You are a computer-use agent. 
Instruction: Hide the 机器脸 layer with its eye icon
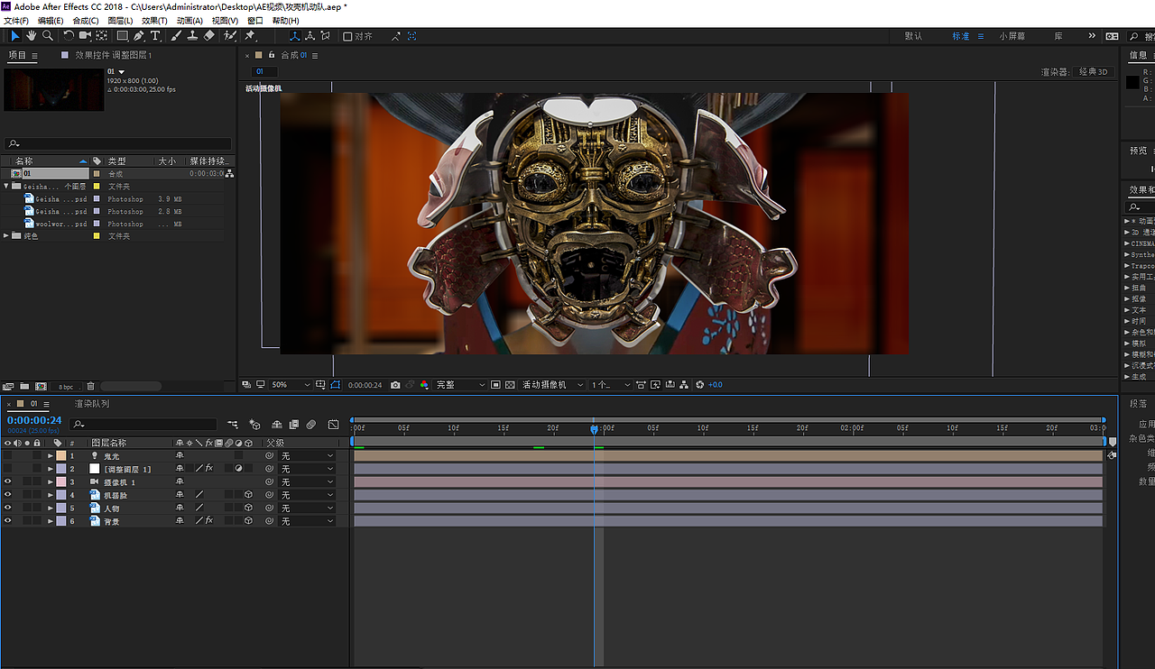pos(8,495)
